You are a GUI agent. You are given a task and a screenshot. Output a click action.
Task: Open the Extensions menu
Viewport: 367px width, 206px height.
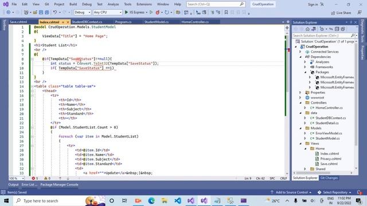point(144,4)
